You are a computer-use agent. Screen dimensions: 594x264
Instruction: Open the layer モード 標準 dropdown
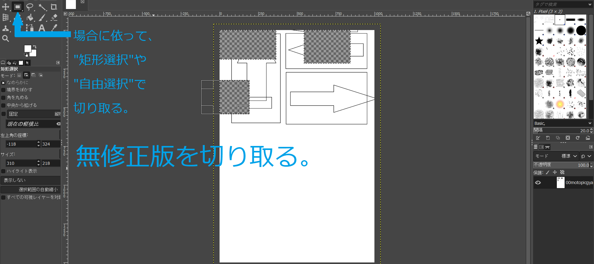[x=569, y=156]
